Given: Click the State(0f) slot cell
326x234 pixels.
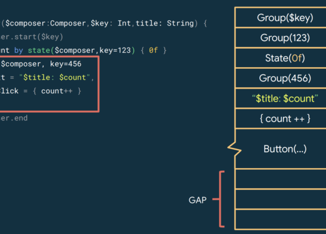Looking at the screenshot, I should tap(280, 58).
